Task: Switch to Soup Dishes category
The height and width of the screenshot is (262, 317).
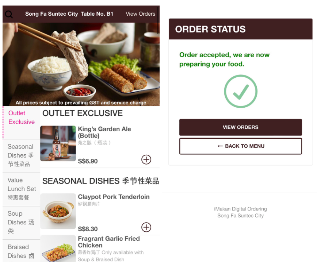Action: click(22, 223)
